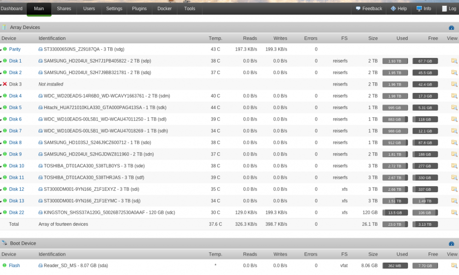Click green status ball for Disk 7
Screen dimensions: 459x275
pyautogui.click(x=5, y=131)
